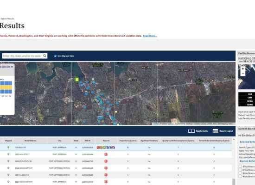Click the Explore Enforcement heading
This screenshot has width=255, height=185.
tap(247, 161)
